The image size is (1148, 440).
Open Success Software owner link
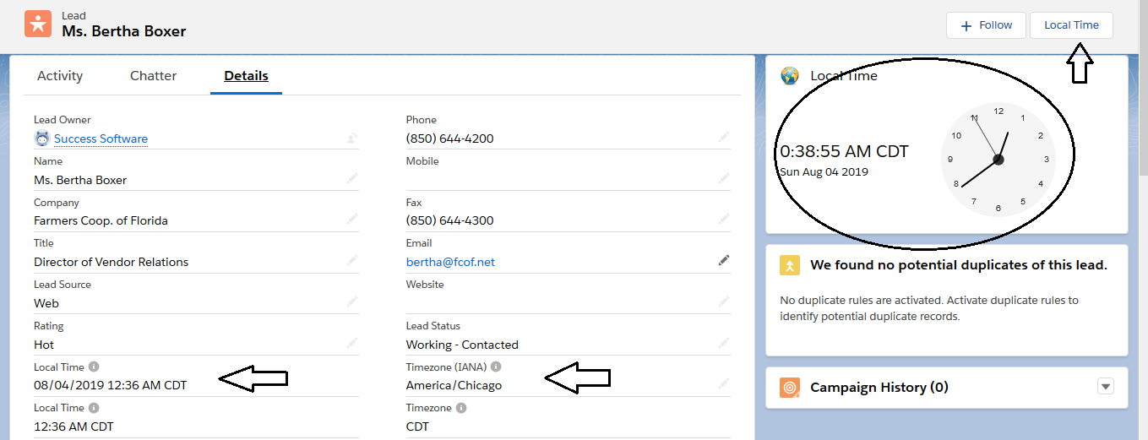[101, 139]
